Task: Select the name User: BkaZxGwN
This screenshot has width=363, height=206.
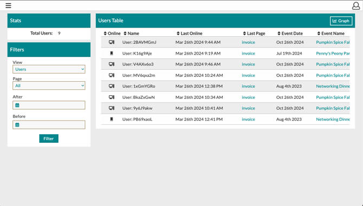Action: 139,97
